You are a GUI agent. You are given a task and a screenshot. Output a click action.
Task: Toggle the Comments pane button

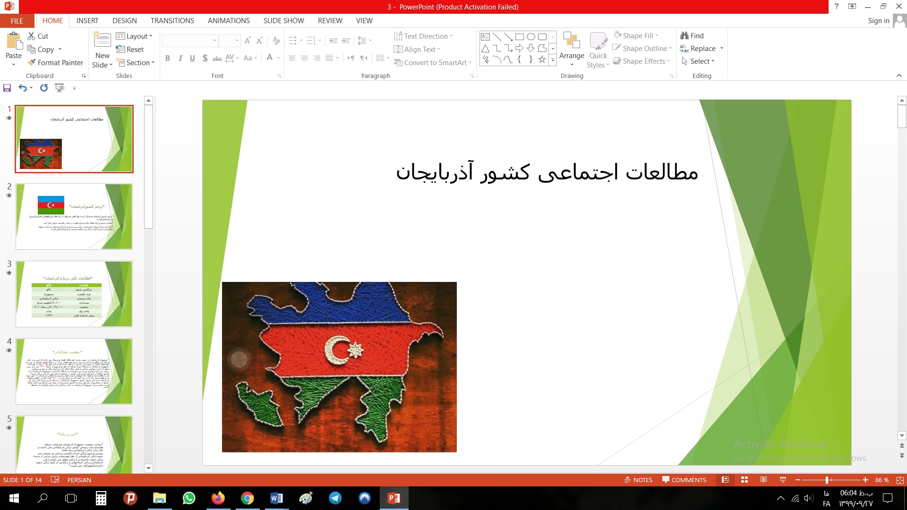(684, 480)
